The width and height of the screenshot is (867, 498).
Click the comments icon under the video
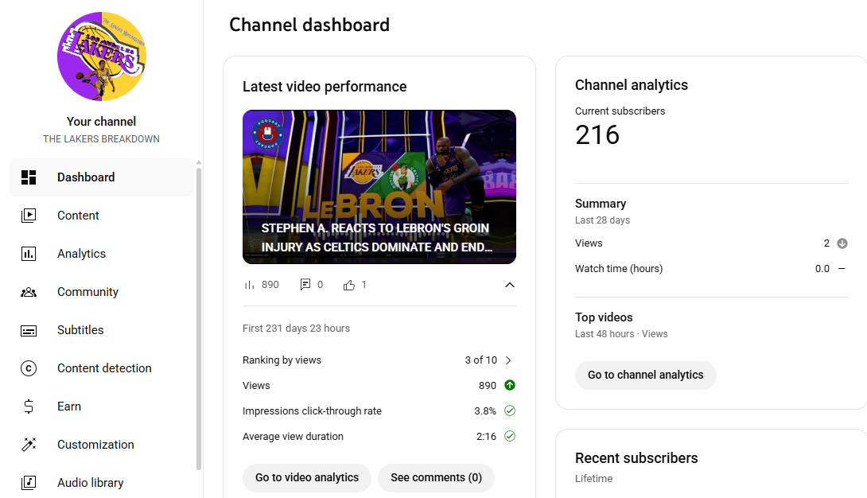[305, 285]
